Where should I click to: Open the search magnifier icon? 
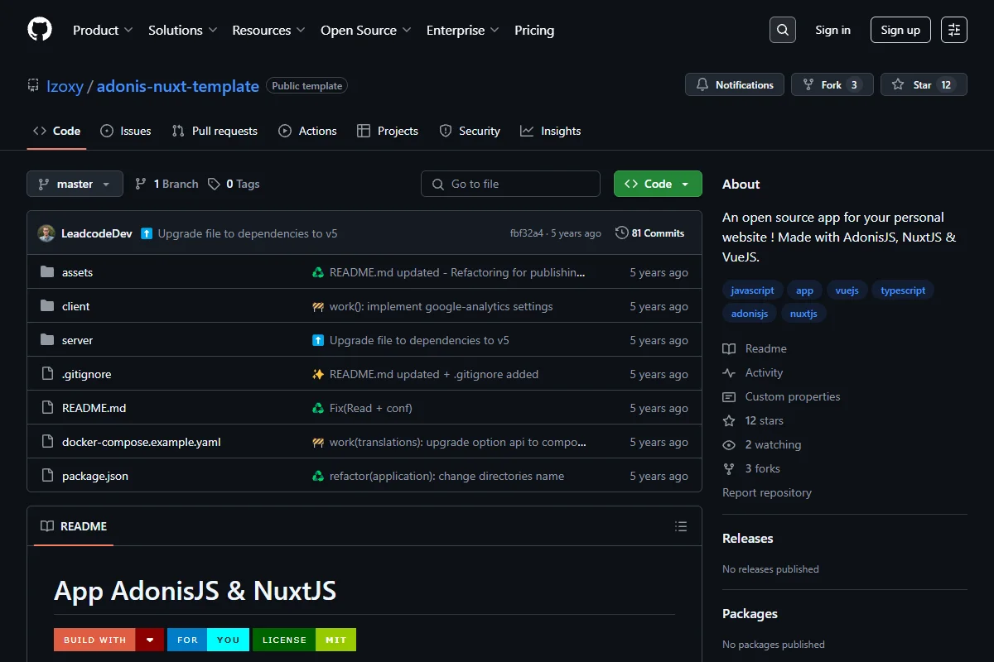783,30
